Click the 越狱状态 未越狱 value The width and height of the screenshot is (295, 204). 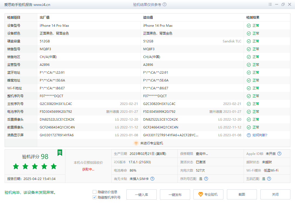[267, 162]
